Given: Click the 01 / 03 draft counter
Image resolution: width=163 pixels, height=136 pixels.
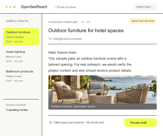Looking at the screenshot, I should point(86,22).
